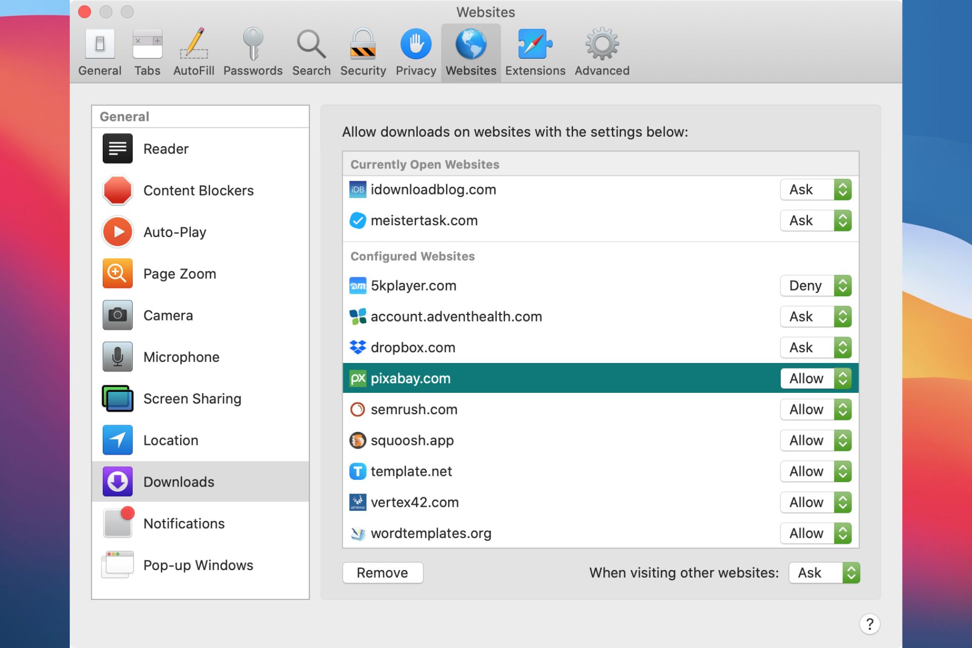This screenshot has width=972, height=648.
Task: Open Microphone website settings
Action: 182,356
